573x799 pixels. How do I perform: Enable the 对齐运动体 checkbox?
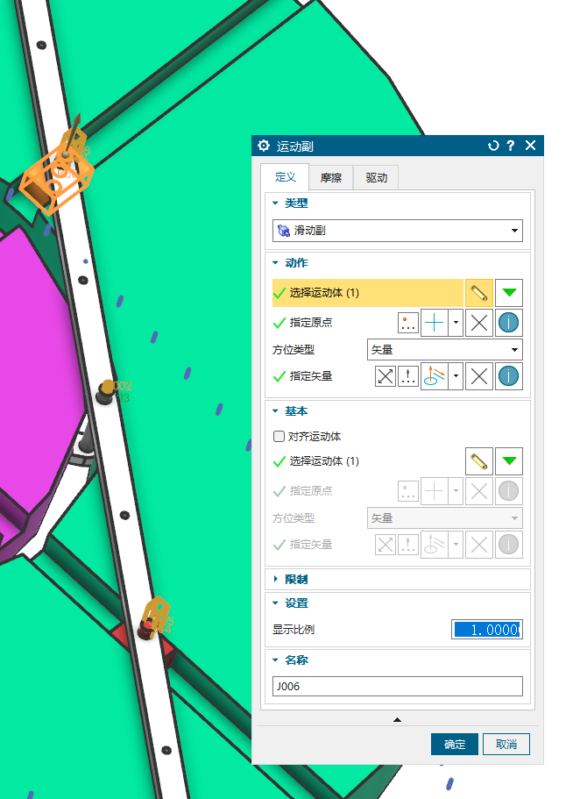click(x=279, y=436)
